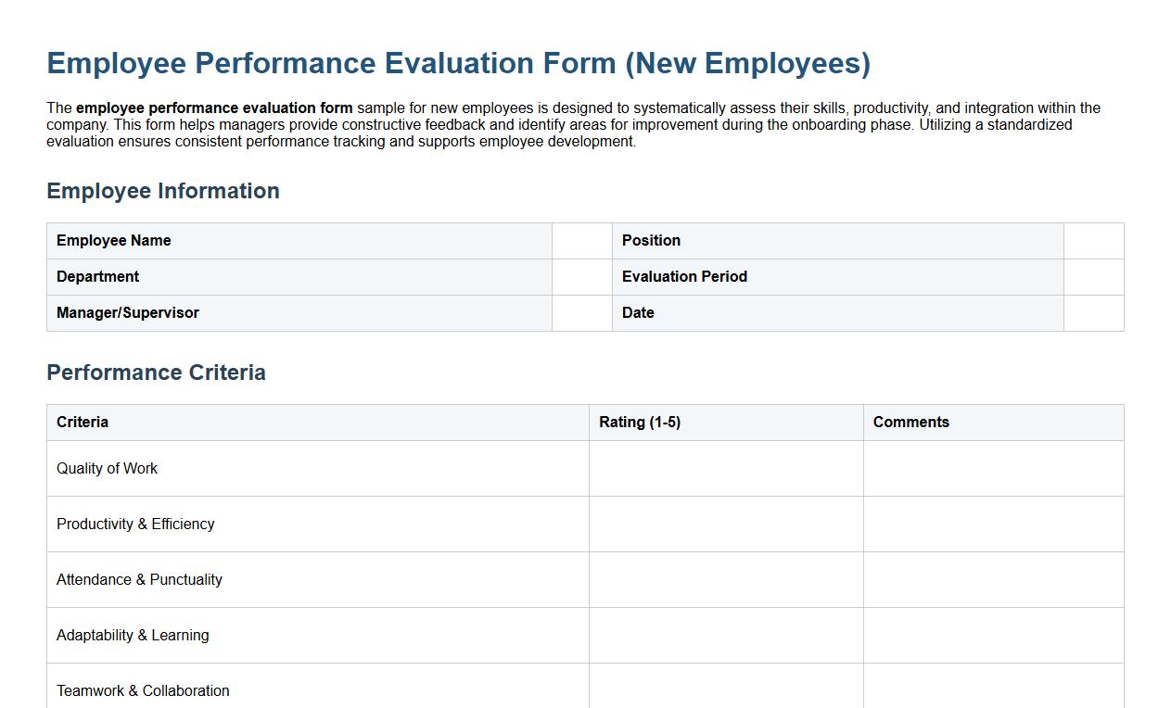Click the Department input cell
Image resolution: width=1171 pixels, height=708 pixels.
click(582, 276)
